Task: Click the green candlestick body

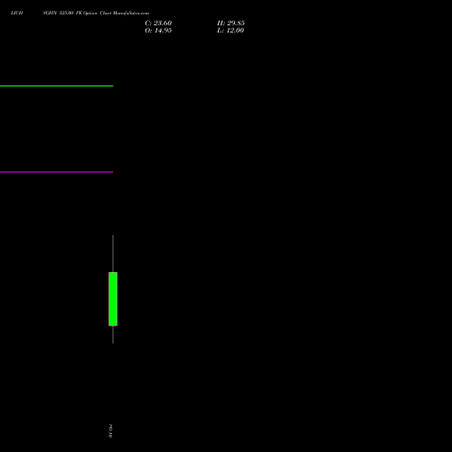Action: pyautogui.click(x=113, y=299)
